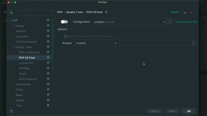Open the Configuration interpreter dropdown
207x116 pixels.
pyautogui.click(x=129, y=22)
